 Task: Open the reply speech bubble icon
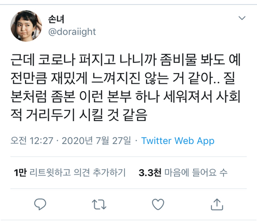click(40, 204)
